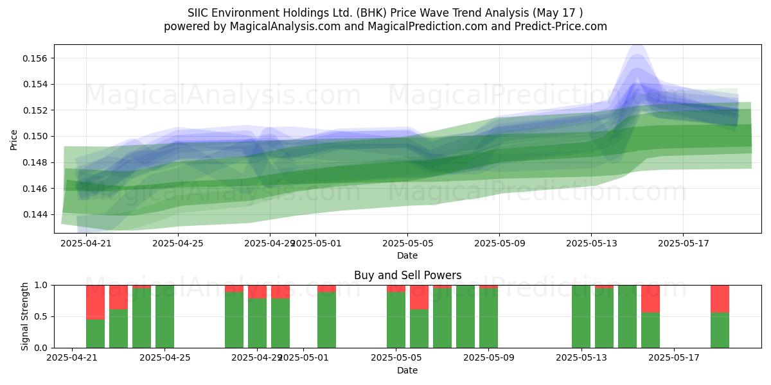Pick 2025-05-09 tick on the Buy and Sell Powers chart
Viewport: 771px width, 385px height.
pos(489,358)
